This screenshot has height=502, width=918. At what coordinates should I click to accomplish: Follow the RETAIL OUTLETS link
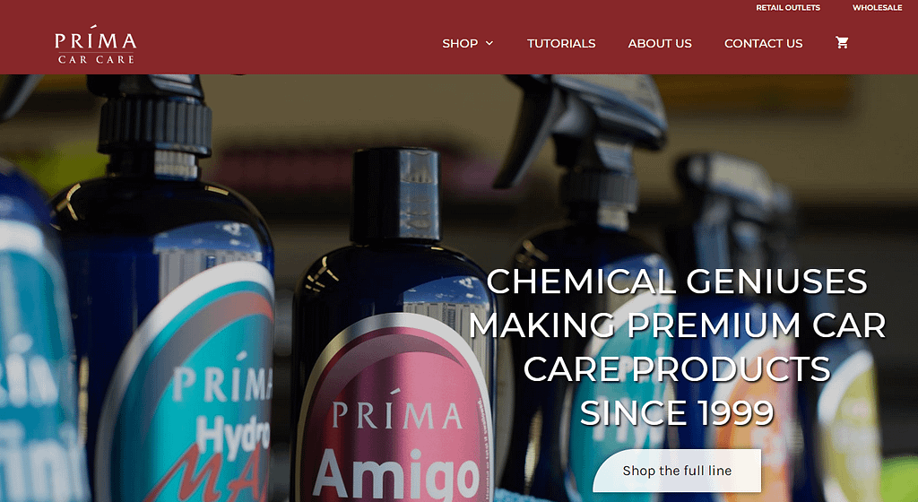point(787,7)
